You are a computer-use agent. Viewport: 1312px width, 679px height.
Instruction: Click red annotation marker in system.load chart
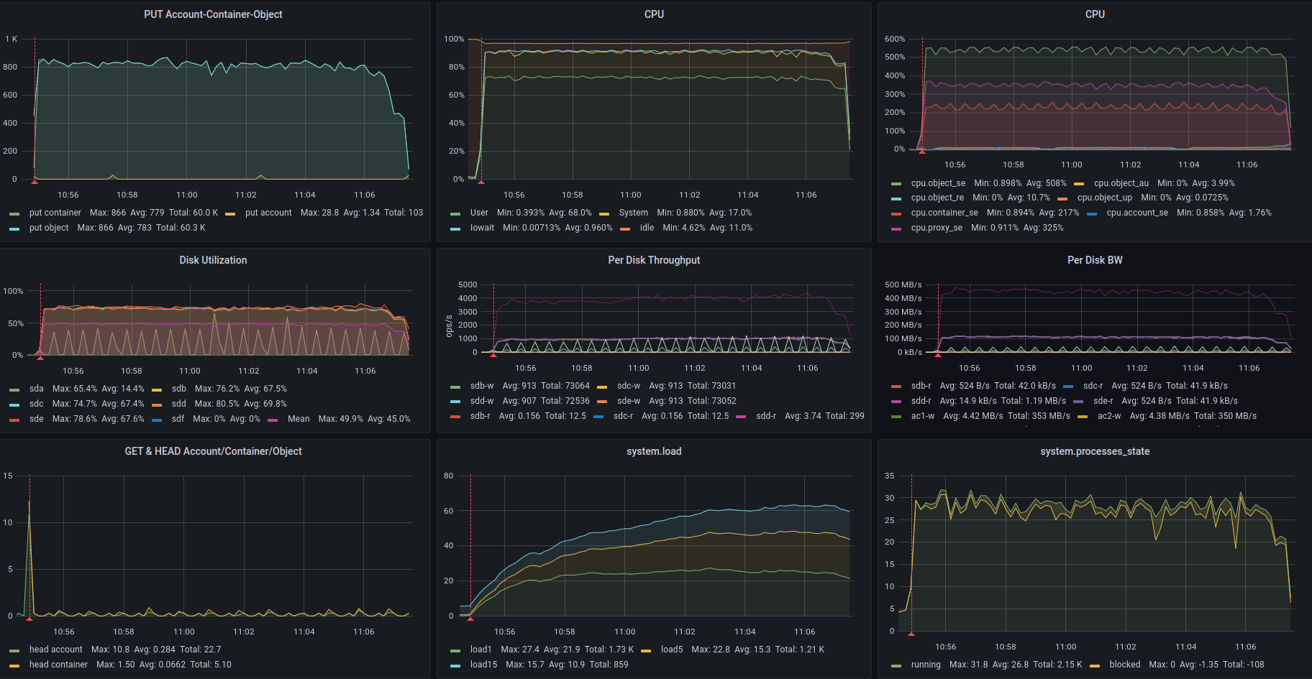(x=470, y=618)
